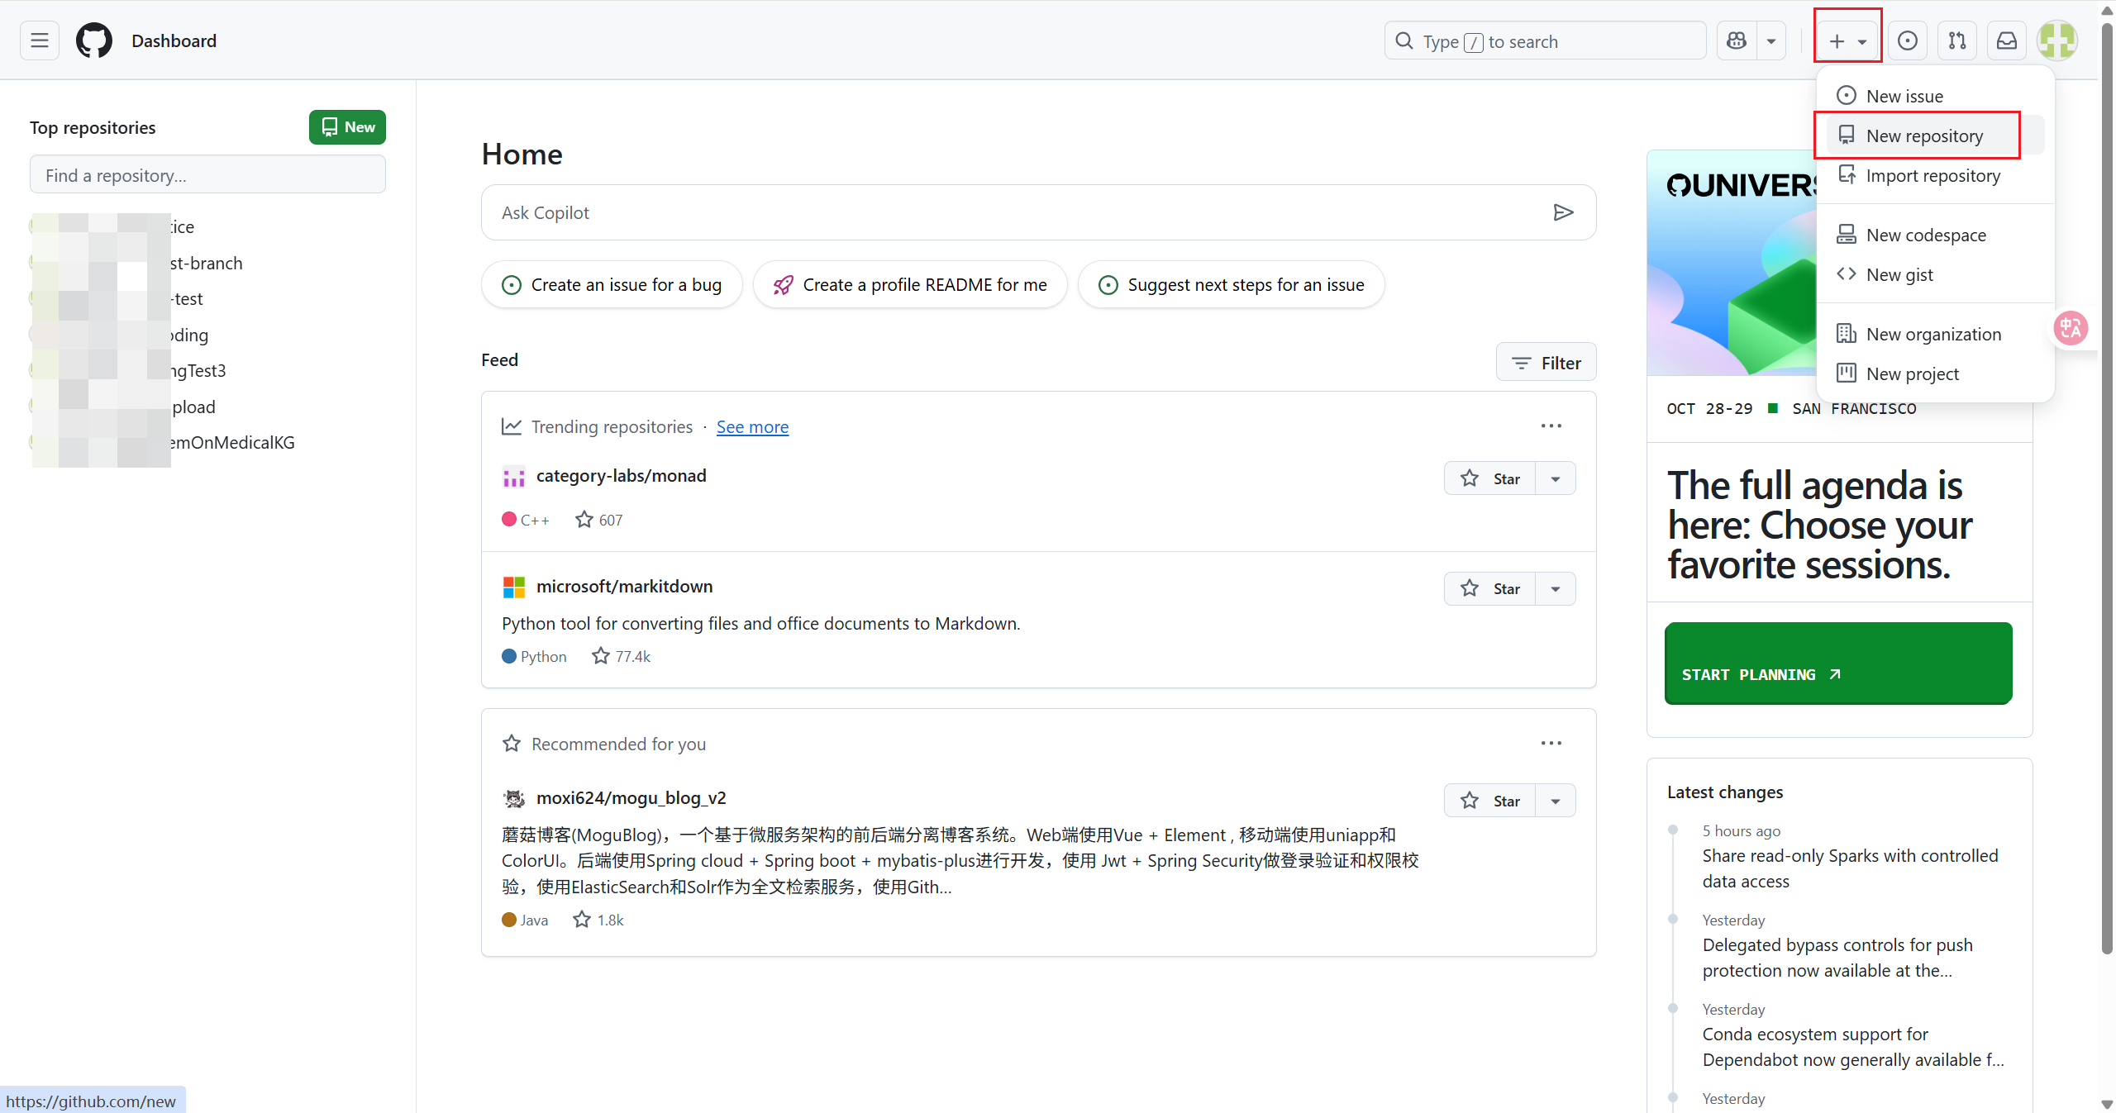Open category-labs/monad repository

click(x=621, y=475)
